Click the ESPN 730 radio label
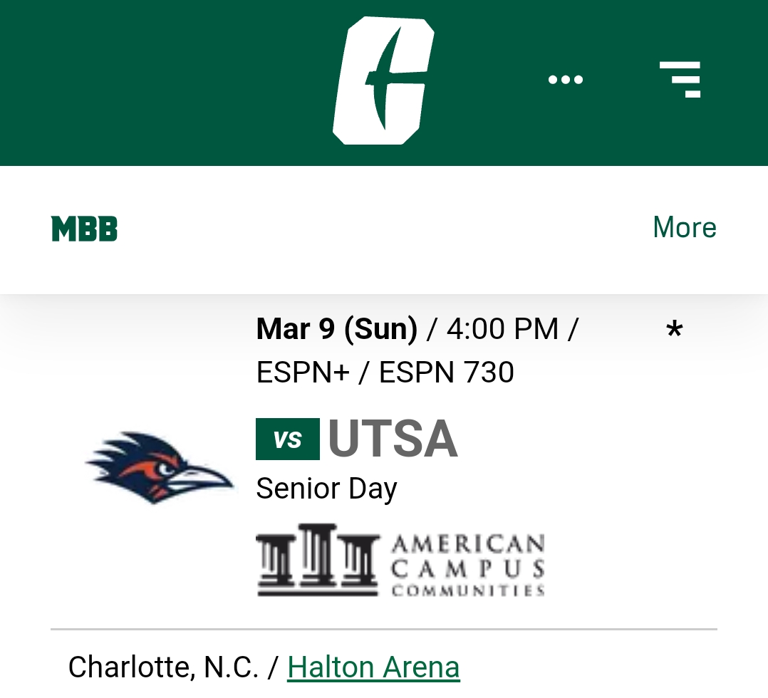768x698 pixels. pyautogui.click(x=447, y=373)
